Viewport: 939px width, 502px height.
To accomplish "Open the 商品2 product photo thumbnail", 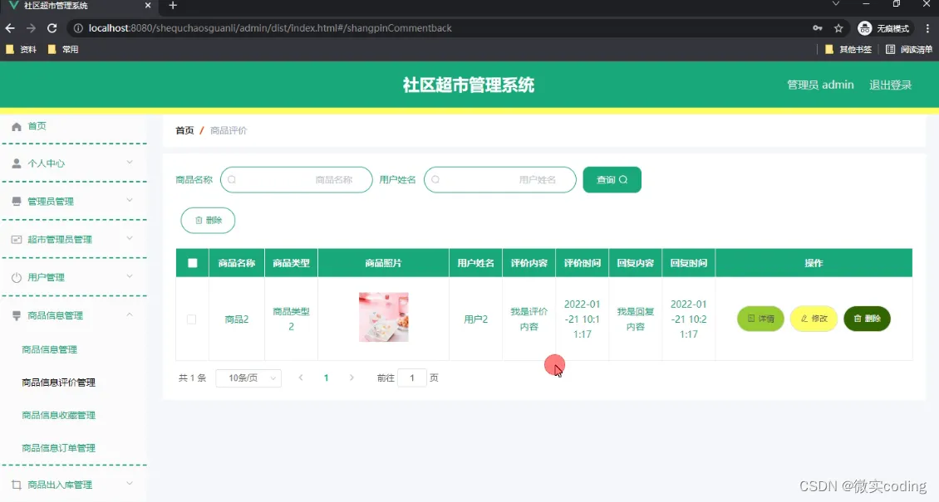I will coord(383,317).
